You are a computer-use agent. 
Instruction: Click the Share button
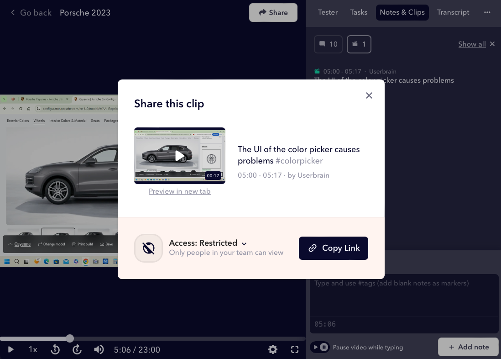pos(273,12)
